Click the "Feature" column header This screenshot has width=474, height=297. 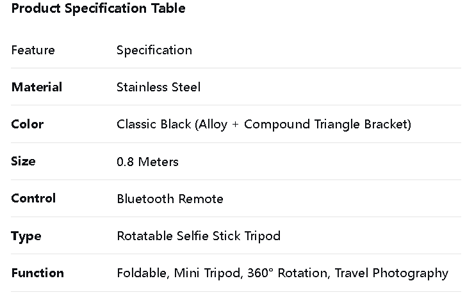tap(33, 50)
